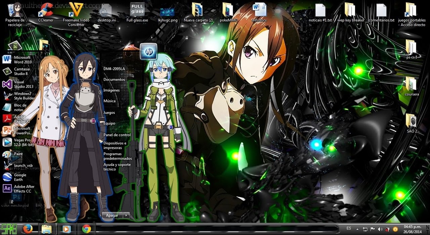
Task: Open Dispositivos e impresoras
Action: [x=115, y=145]
